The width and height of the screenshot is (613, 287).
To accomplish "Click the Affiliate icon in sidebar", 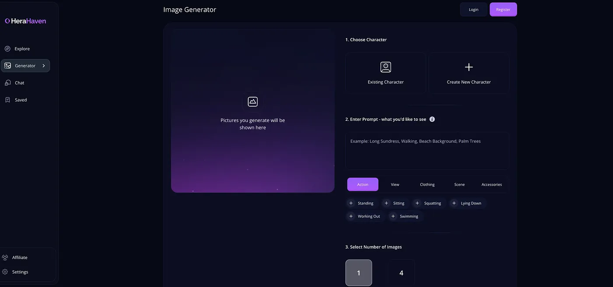I will click(5, 257).
